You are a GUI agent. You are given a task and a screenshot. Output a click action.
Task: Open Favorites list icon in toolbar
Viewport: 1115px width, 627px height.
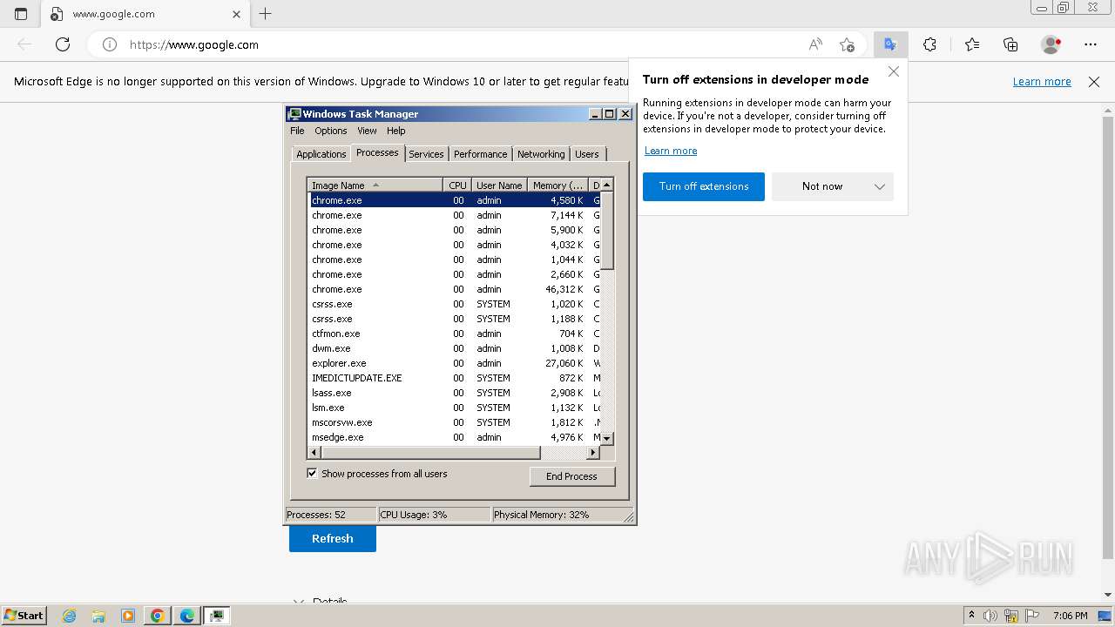tap(972, 44)
